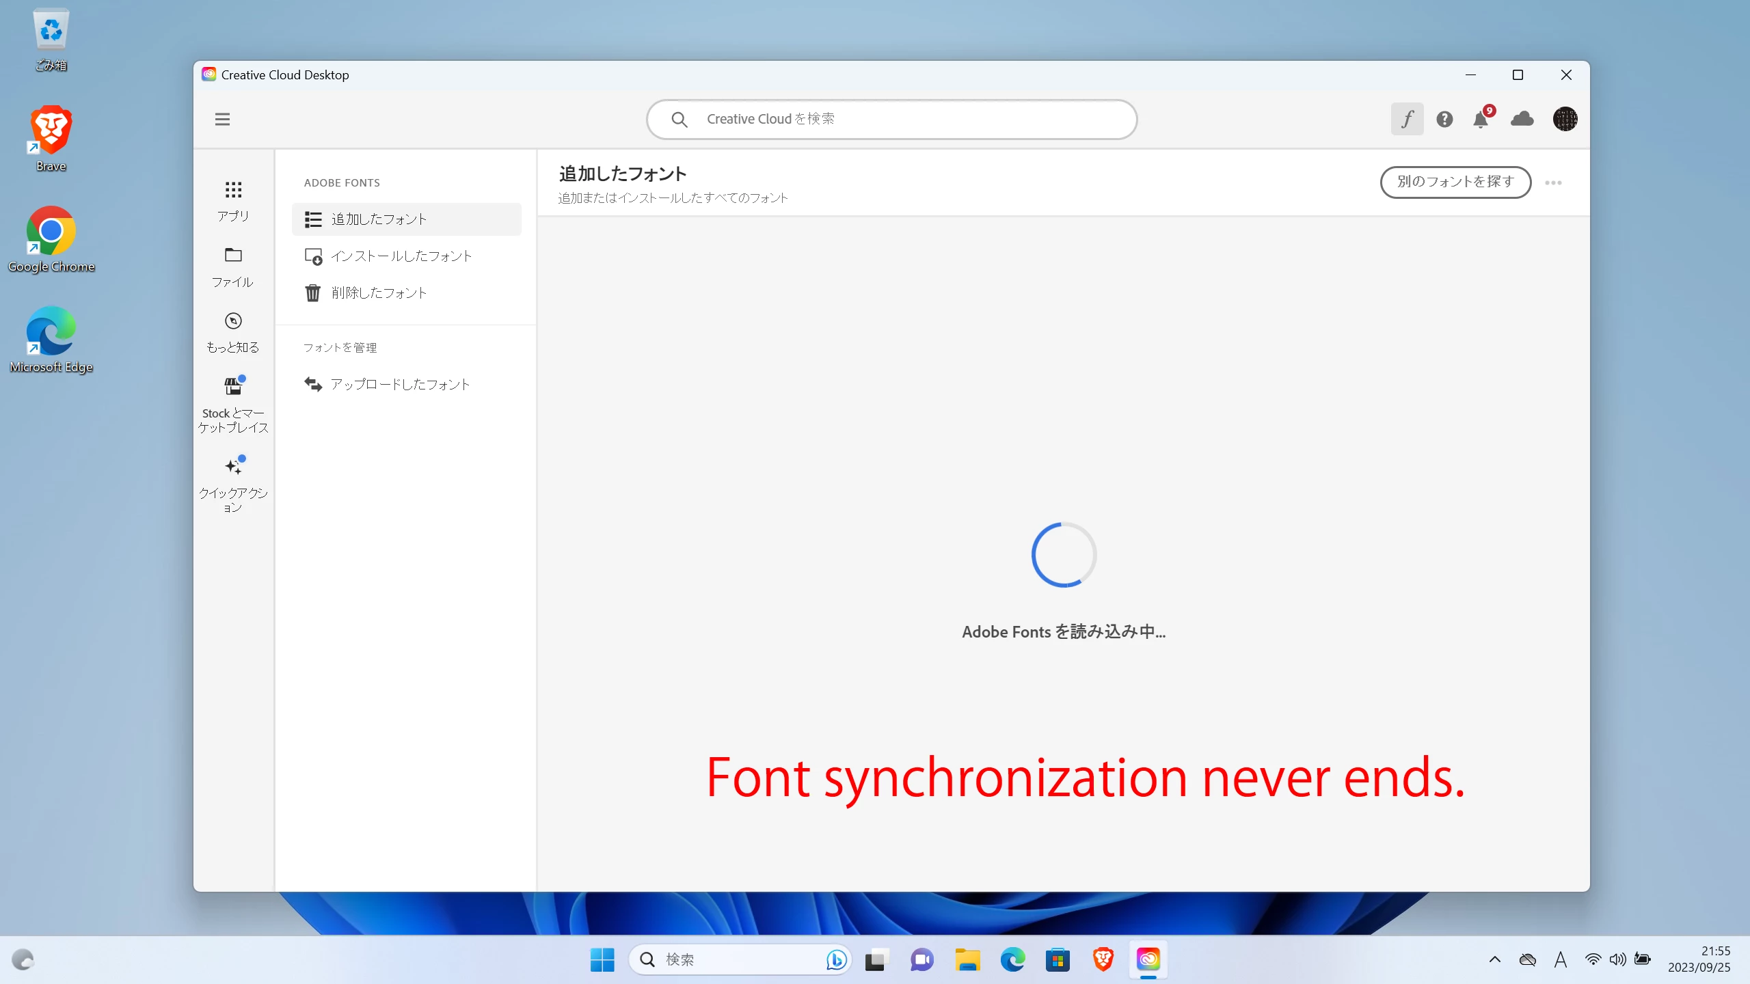Open the hamburger menu in Creative Cloud

(x=222, y=120)
